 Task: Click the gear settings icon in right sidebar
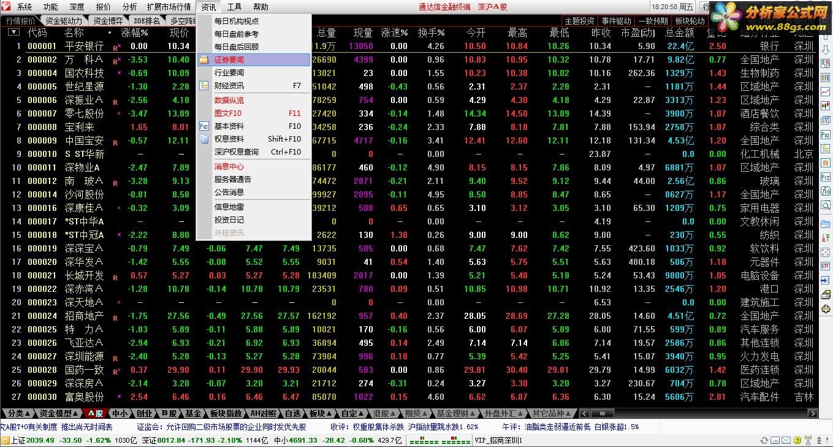[x=826, y=309]
